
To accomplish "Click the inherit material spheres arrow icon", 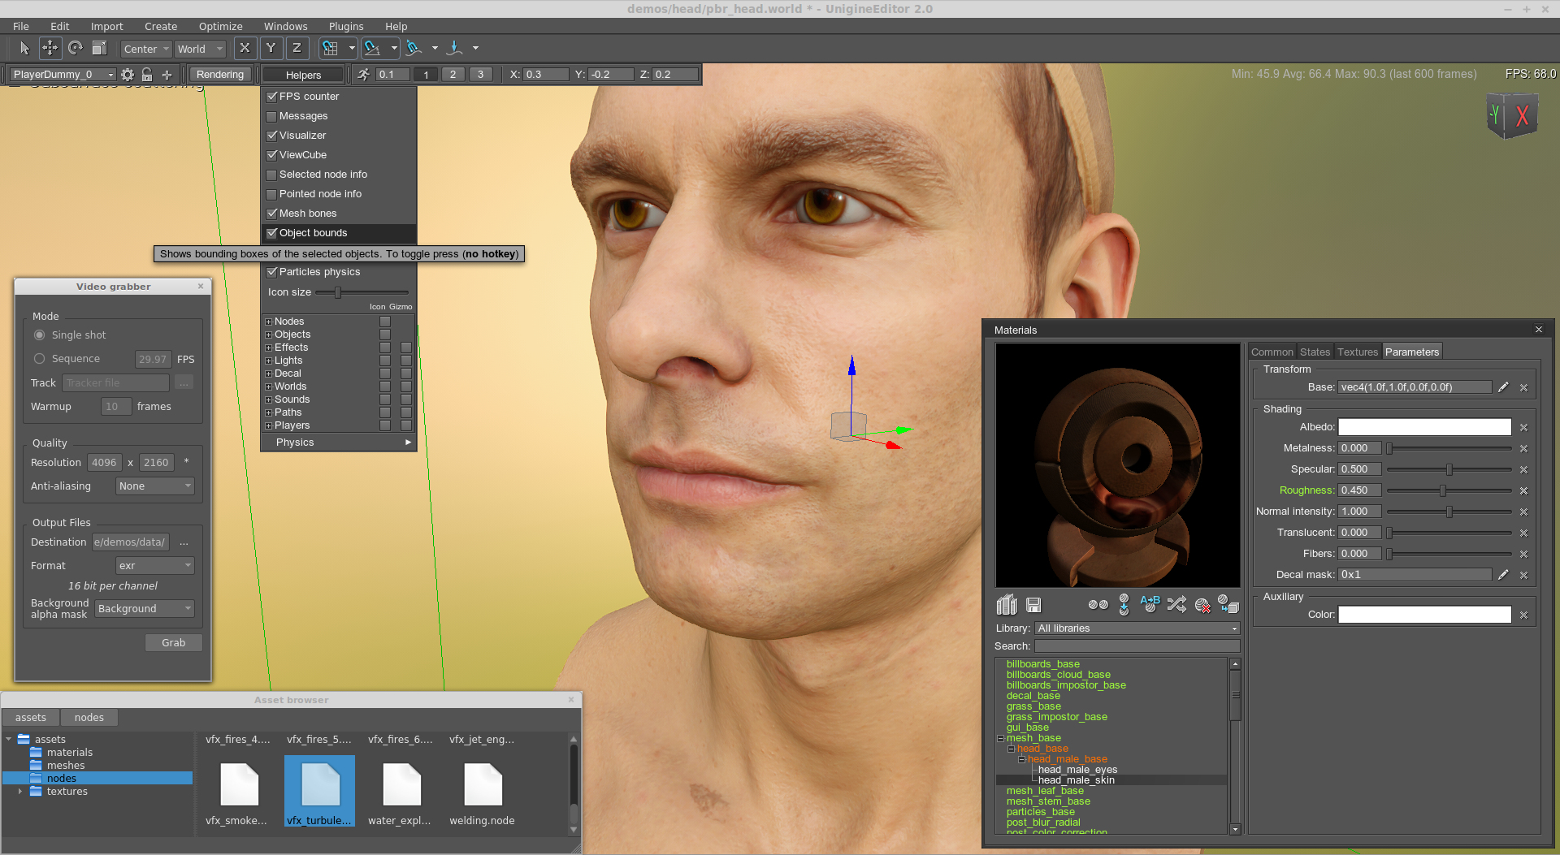I will [x=1124, y=605].
